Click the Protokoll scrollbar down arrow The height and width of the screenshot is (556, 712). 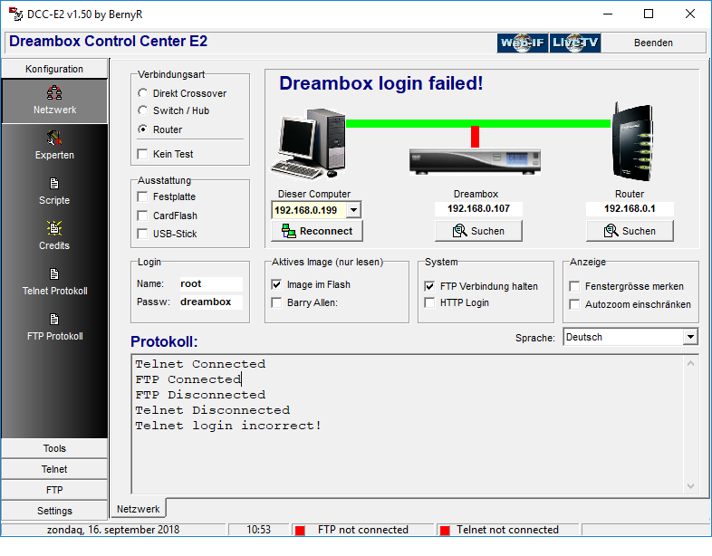(x=690, y=486)
